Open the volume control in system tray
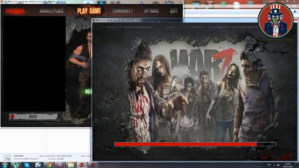The width and height of the screenshot is (299, 168). [278, 165]
